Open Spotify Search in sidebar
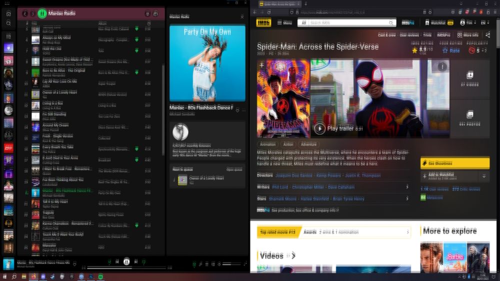The width and height of the screenshot is (500, 281). [8, 23]
